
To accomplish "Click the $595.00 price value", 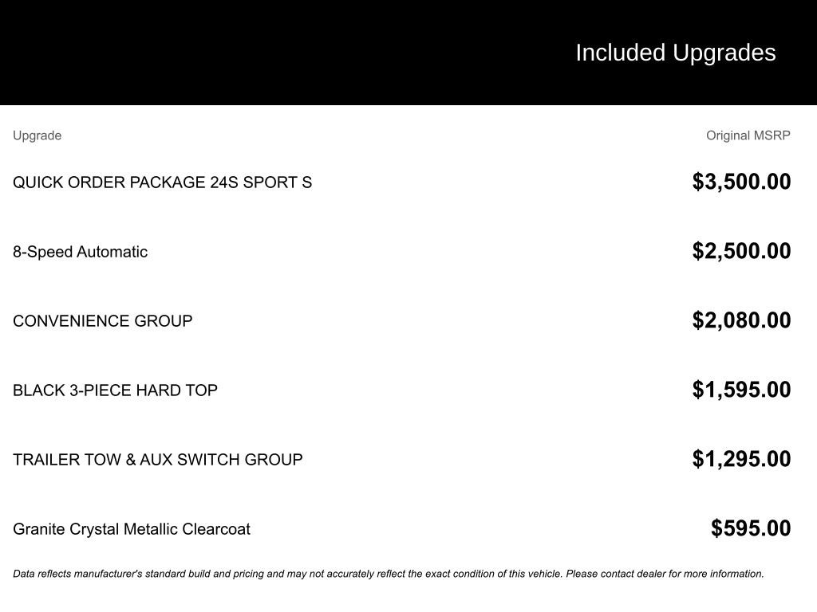I will coord(751,528).
